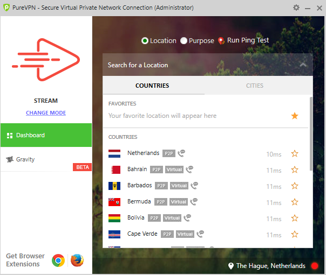Click the VoIP phone icon beside Bermuda
The width and height of the screenshot is (326, 275).
(194, 202)
